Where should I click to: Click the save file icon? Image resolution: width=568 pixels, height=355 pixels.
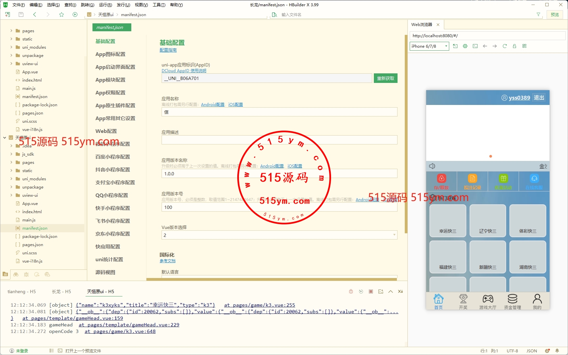coord(21,14)
